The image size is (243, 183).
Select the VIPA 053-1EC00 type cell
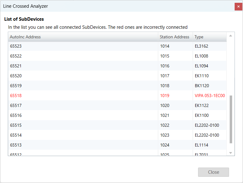click(x=210, y=96)
